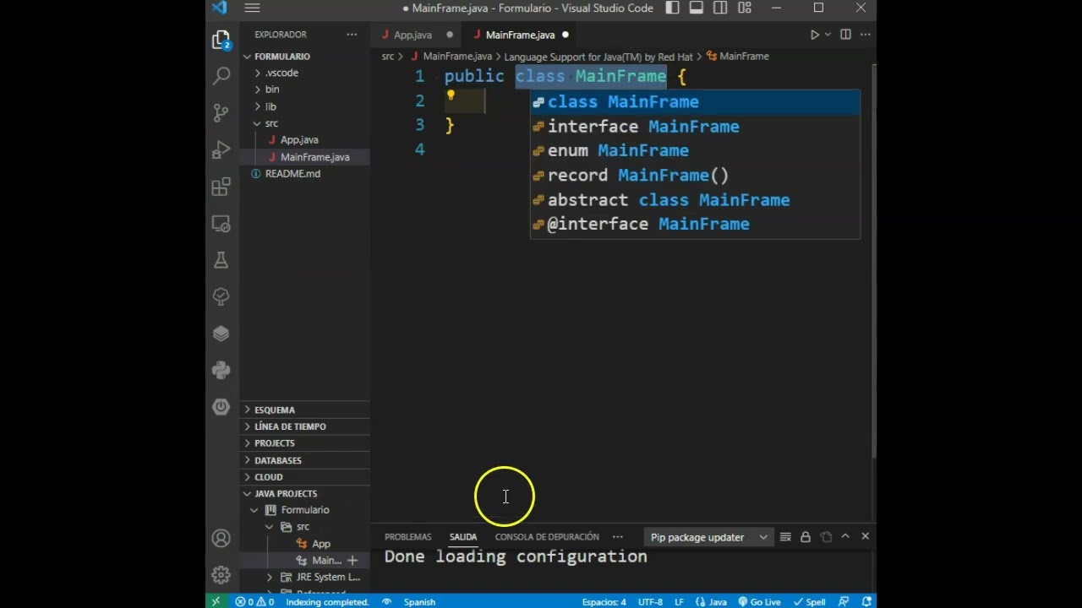Open the editor more actions menu
The height and width of the screenshot is (608, 1082).
point(864,35)
